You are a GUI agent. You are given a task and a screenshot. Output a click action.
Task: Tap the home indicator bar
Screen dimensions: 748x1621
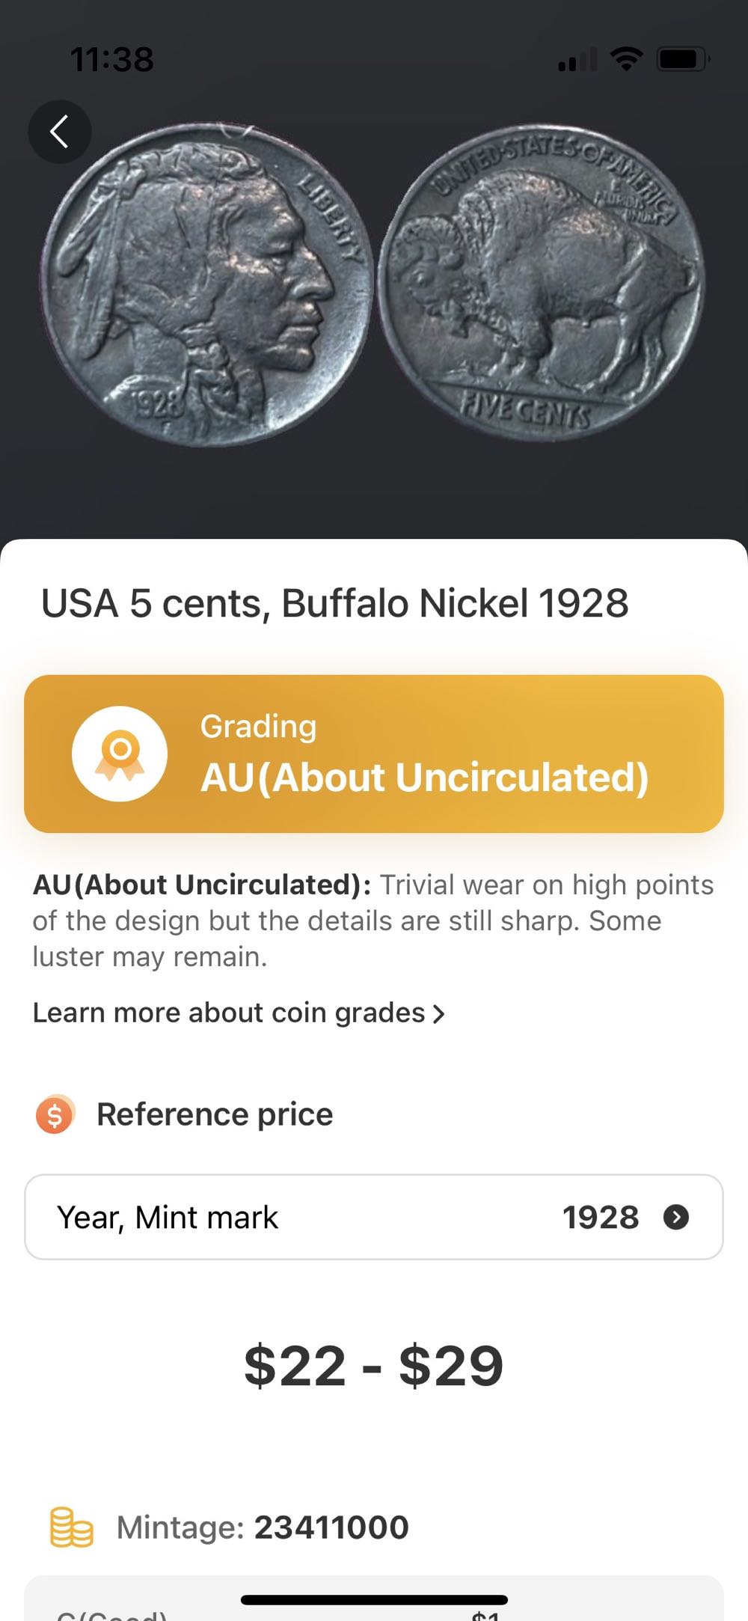coord(374,1600)
